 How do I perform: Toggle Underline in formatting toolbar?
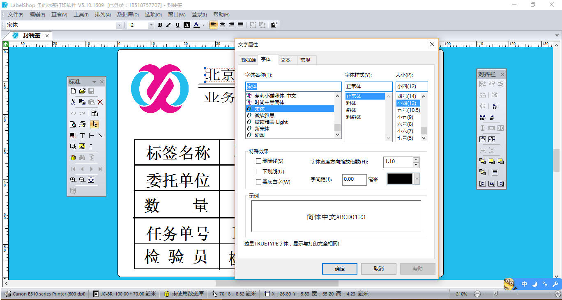pos(177,25)
